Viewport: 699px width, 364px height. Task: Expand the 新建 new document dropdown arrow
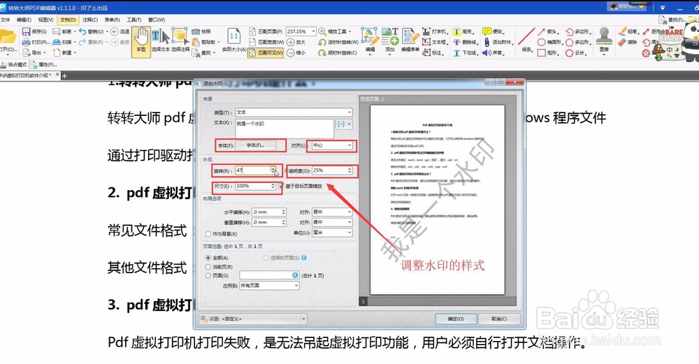75,52
